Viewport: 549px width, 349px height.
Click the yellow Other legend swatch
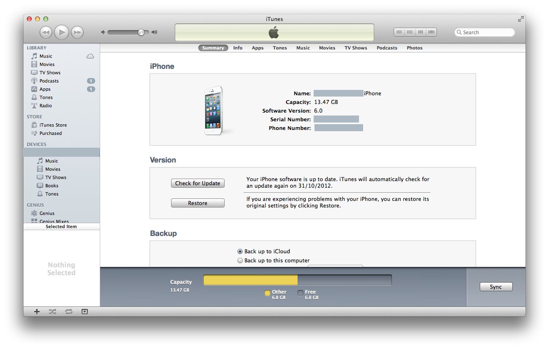tap(267, 293)
